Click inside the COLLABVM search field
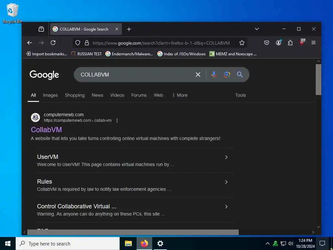This screenshot has height=250, width=333. coord(136,75)
